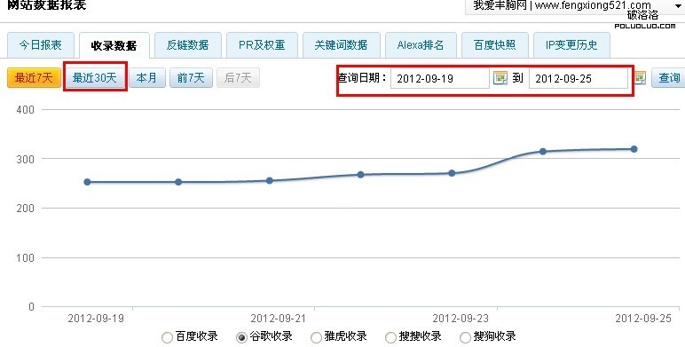Screen dimensions: 685x347
Task: Click the last chart data point
Action: click(634, 149)
